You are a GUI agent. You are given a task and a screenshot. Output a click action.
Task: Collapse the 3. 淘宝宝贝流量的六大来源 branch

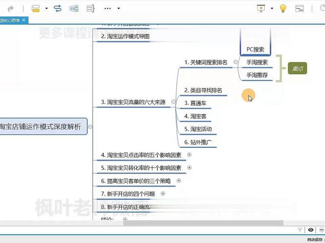173,102
